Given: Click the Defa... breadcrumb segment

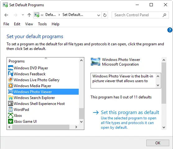Looking at the screenshot, I should tap(50, 15).
